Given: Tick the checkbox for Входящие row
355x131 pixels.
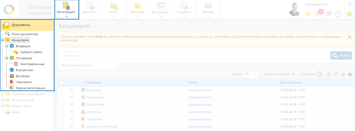Looking at the screenshot, I should point(61,90).
